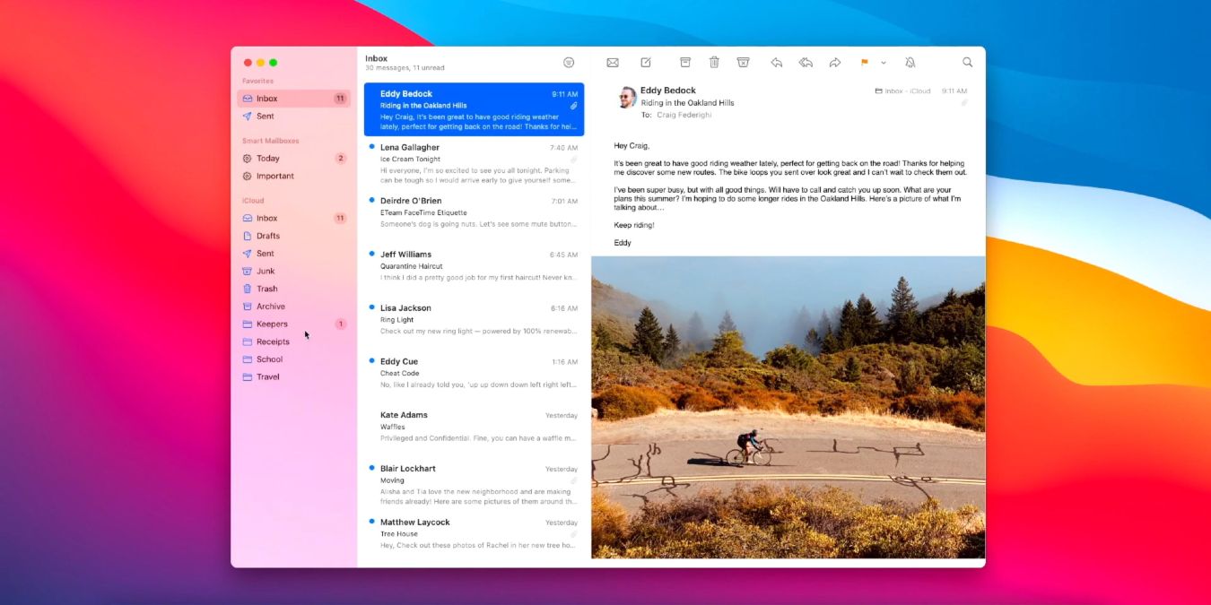Reply All to Eddy Bedock's message
Screen dimensions: 1211x605
805,62
